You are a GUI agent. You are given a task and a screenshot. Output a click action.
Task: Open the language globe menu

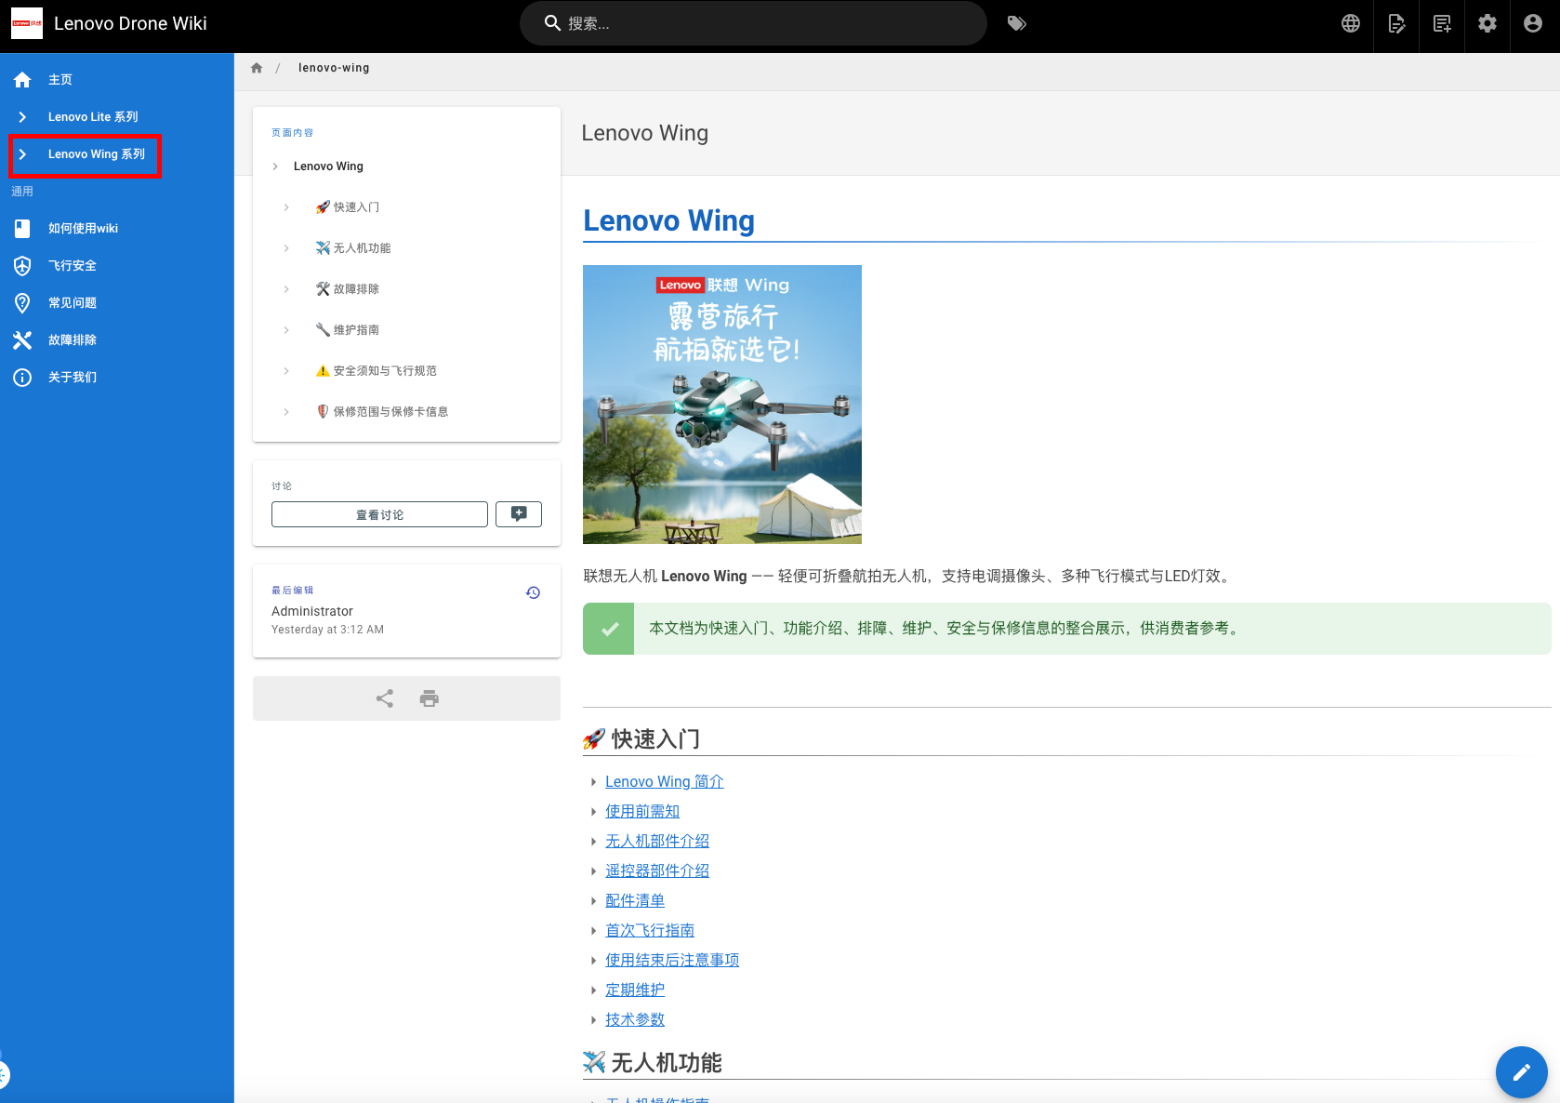(x=1351, y=23)
